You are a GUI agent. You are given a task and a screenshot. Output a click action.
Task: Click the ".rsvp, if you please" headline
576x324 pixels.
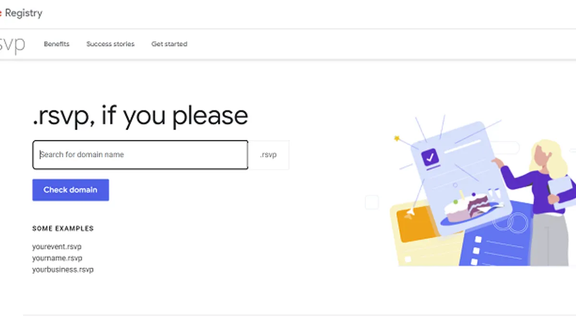140,116
